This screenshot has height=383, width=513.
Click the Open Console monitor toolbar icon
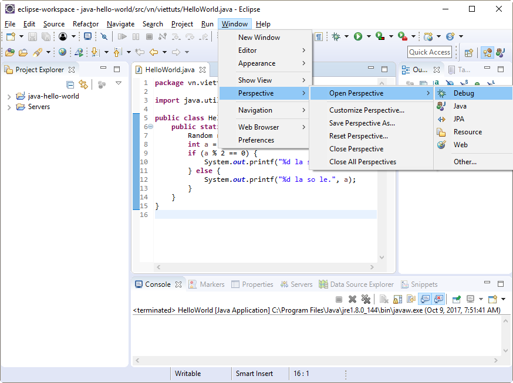[x=87, y=36]
